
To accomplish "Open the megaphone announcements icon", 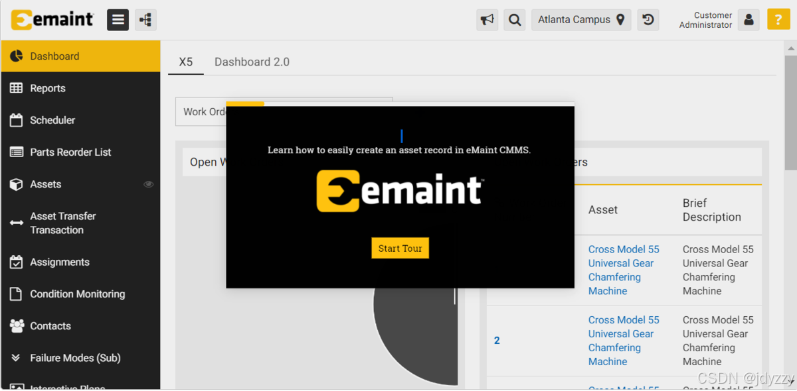I will click(487, 20).
